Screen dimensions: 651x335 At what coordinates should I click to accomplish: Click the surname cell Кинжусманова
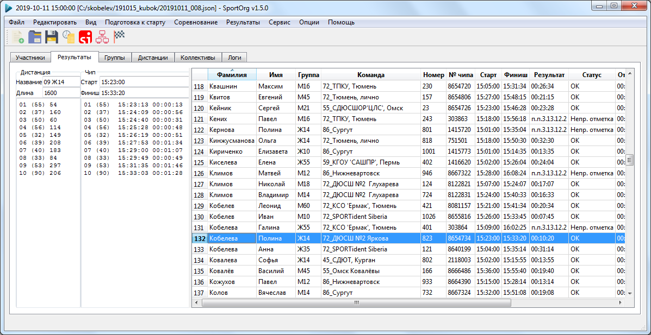pyautogui.click(x=232, y=141)
